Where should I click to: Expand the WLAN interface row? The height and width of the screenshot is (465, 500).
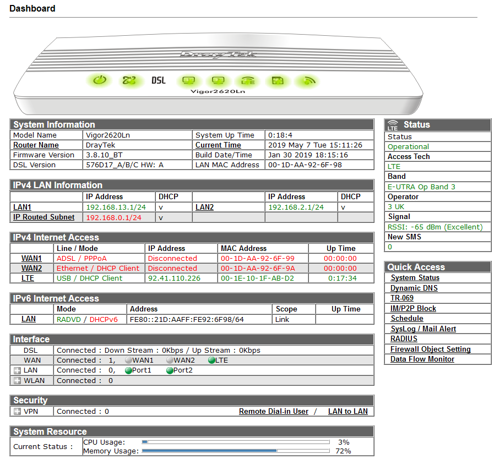(17, 380)
